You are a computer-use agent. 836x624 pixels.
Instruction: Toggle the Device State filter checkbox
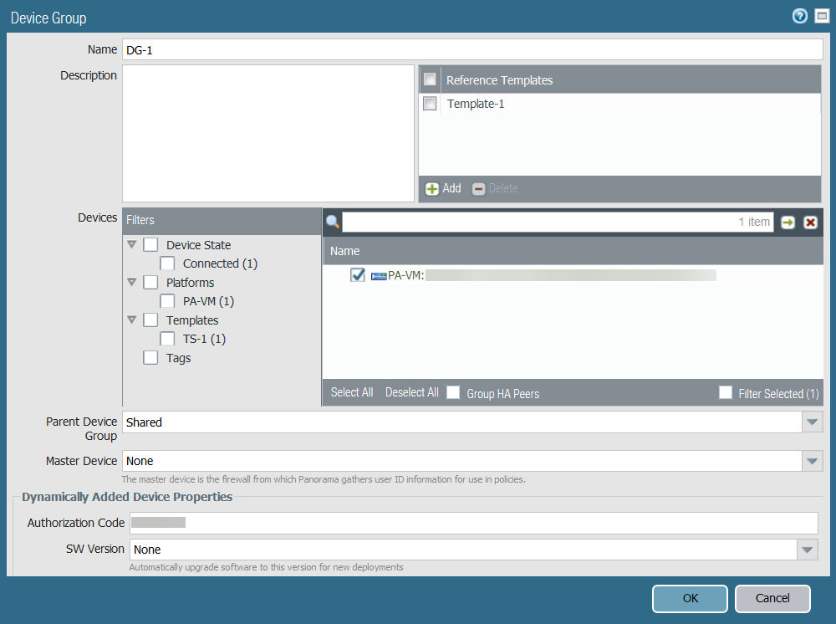[x=150, y=245]
